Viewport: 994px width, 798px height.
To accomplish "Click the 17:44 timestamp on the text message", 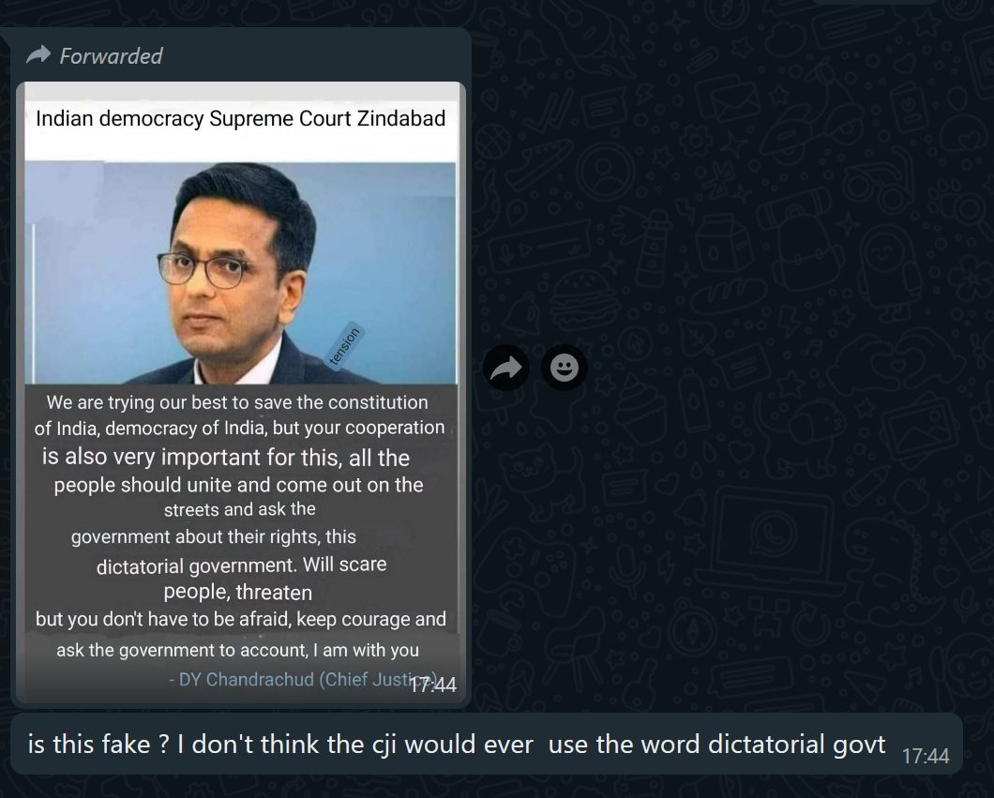I will 926,756.
